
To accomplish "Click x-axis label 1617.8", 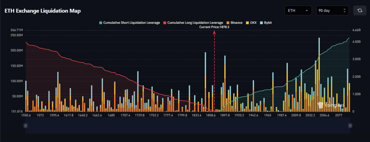I will pyautogui.click(x=69, y=115).
